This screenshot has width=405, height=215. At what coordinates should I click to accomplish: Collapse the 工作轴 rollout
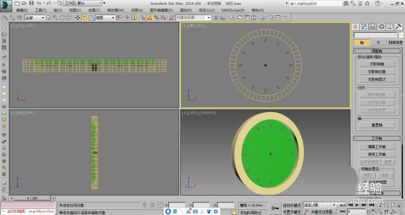point(377,138)
